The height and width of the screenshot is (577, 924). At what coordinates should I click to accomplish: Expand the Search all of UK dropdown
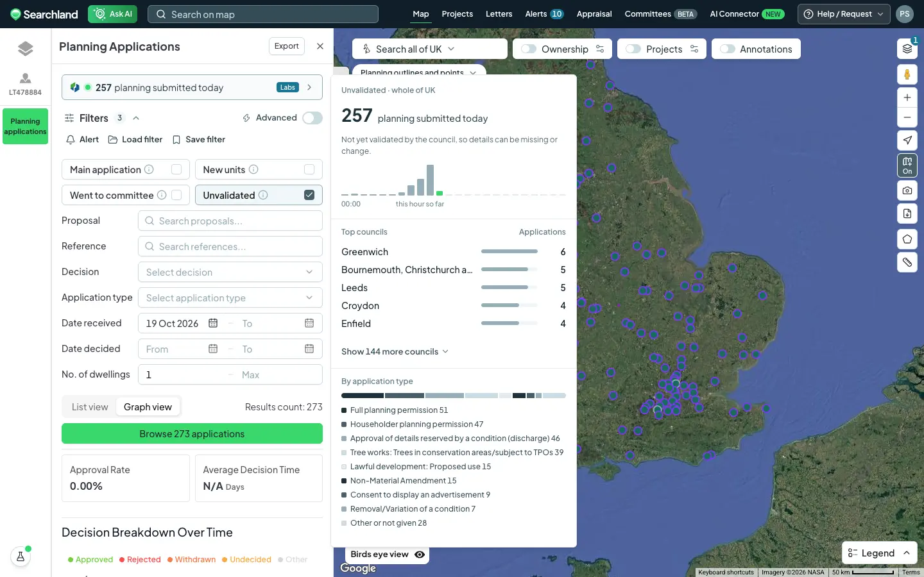tap(430, 49)
